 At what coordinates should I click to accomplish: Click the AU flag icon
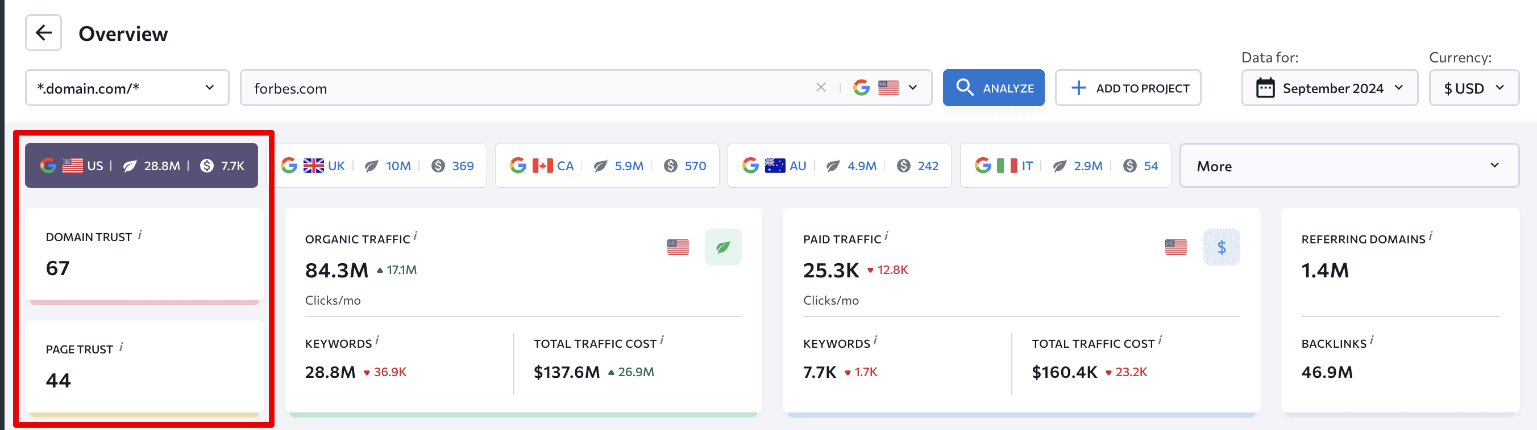[774, 166]
